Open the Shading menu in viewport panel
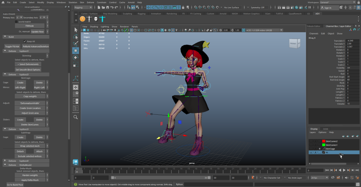The image size is (361, 187). tap(94, 27)
